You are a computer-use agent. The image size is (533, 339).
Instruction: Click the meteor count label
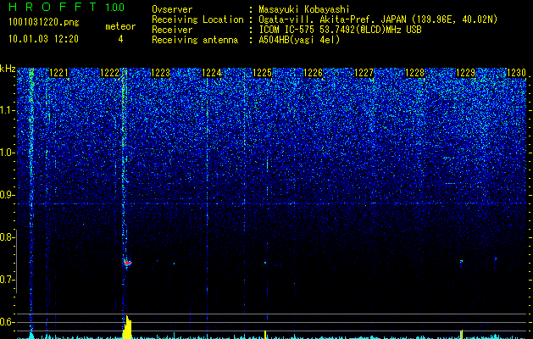(x=120, y=26)
